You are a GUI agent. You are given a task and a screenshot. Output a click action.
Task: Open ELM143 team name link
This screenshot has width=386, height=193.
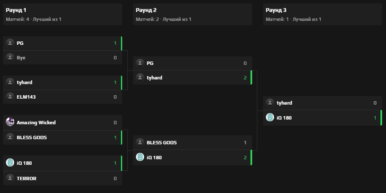coord(26,97)
